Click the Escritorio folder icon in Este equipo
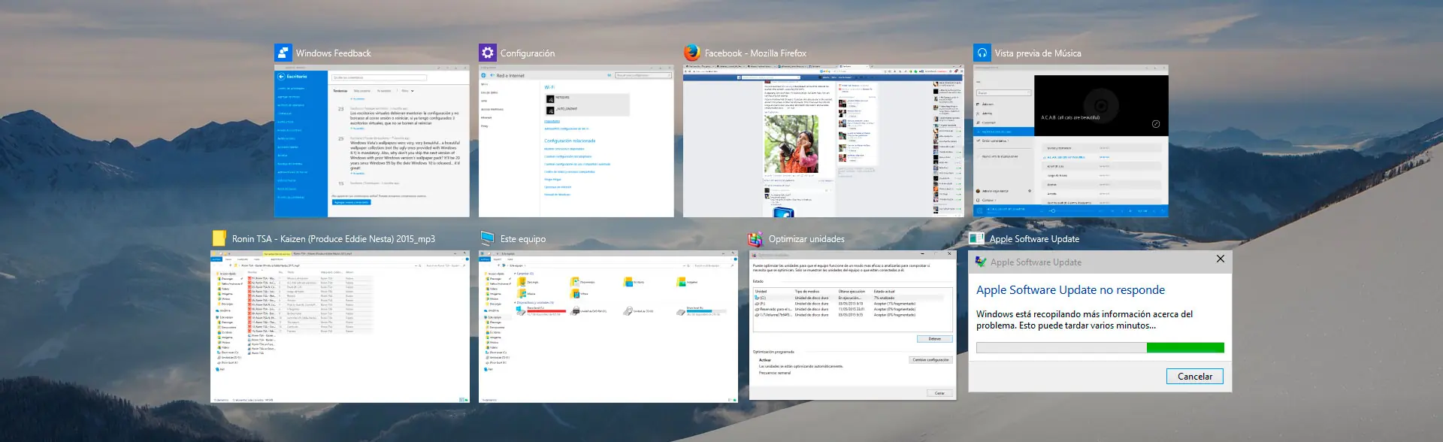1443x442 pixels. click(x=628, y=282)
